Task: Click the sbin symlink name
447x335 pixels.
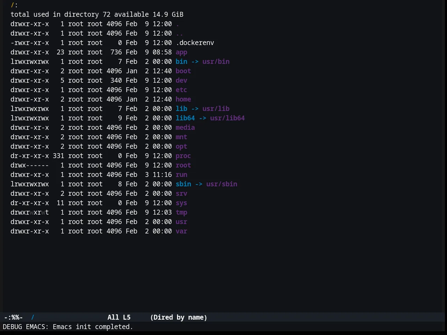Action: 183,184
